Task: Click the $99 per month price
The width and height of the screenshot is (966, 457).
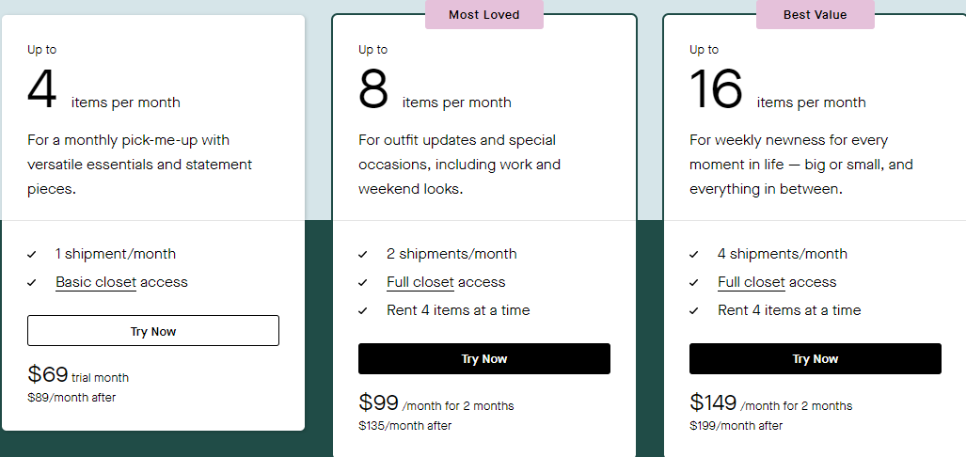Action: click(x=380, y=402)
